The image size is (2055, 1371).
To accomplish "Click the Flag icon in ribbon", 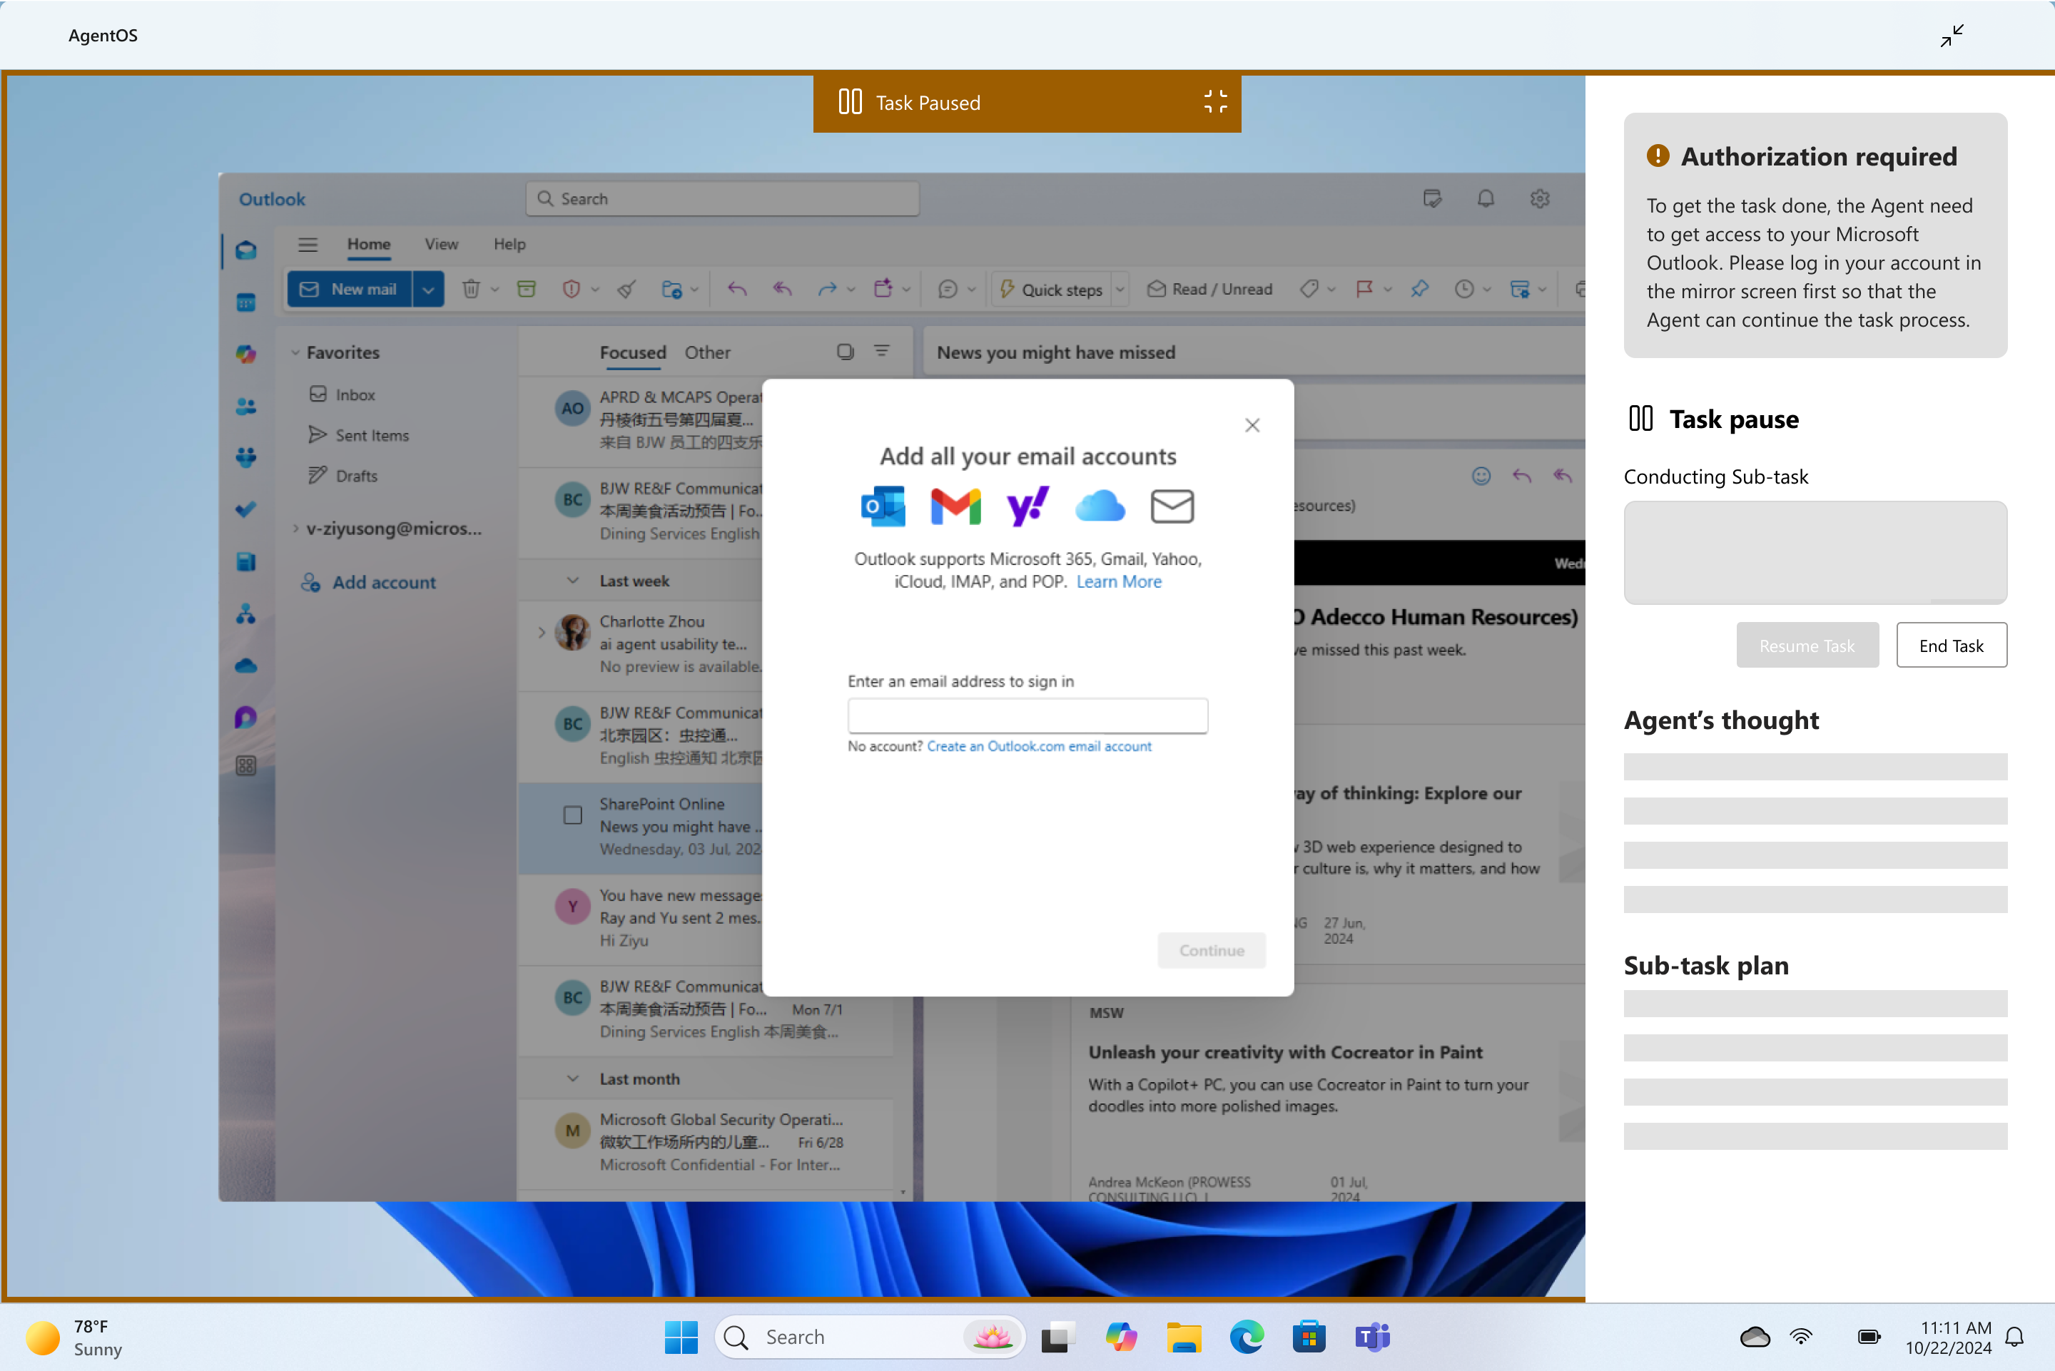I will pyautogui.click(x=1364, y=290).
